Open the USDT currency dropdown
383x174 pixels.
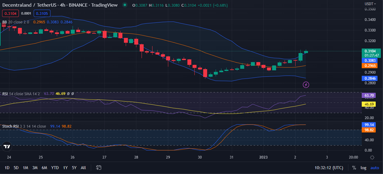click(370, 4)
